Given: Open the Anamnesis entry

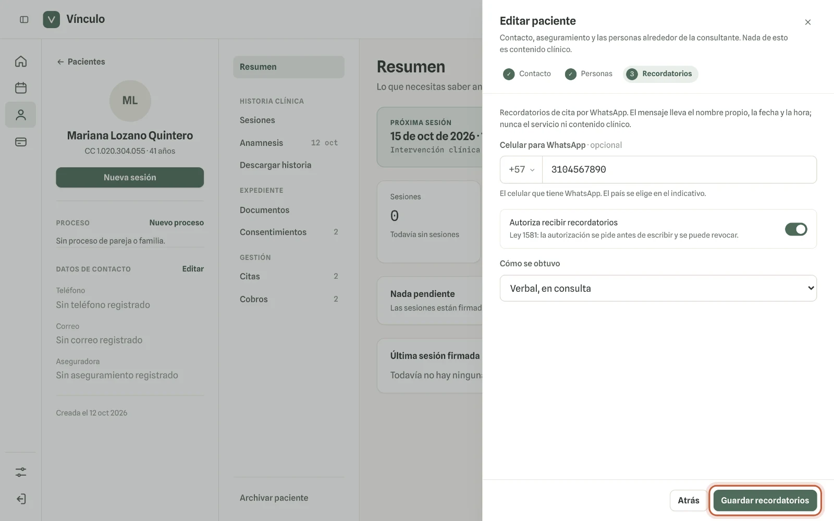Looking at the screenshot, I should (289, 143).
